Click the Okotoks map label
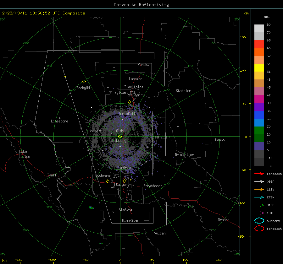The width and height of the screenshot is (283, 264). [x=126, y=209]
